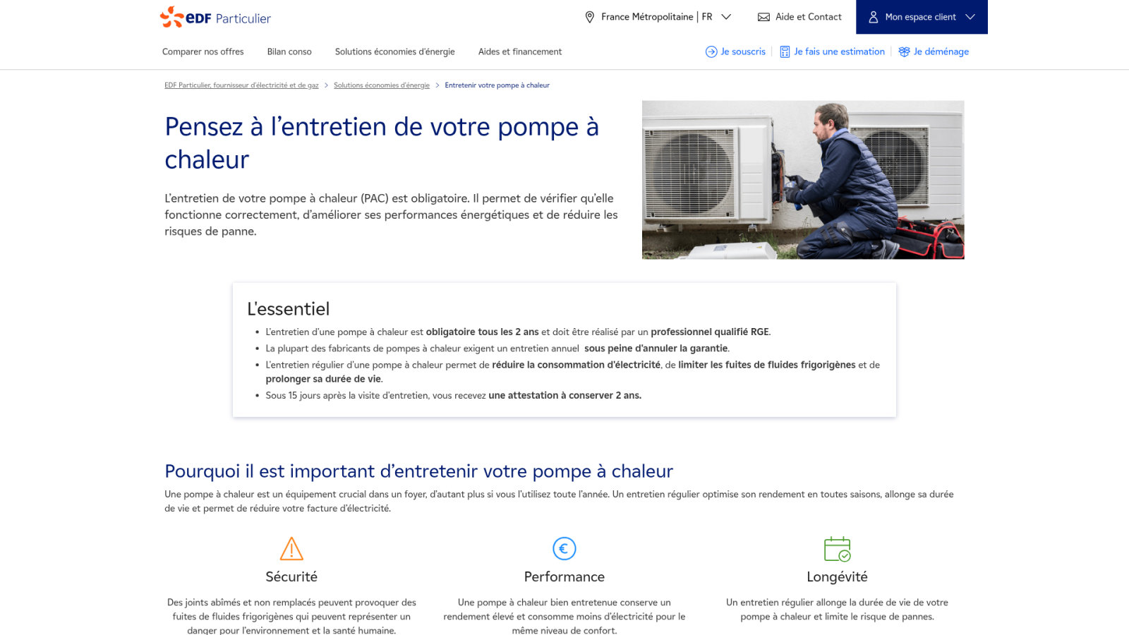Expand Mon espace client dropdown chevron
This screenshot has width=1129, height=635.
pos(970,17)
